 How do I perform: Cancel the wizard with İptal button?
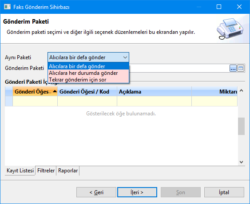[x=224, y=192]
